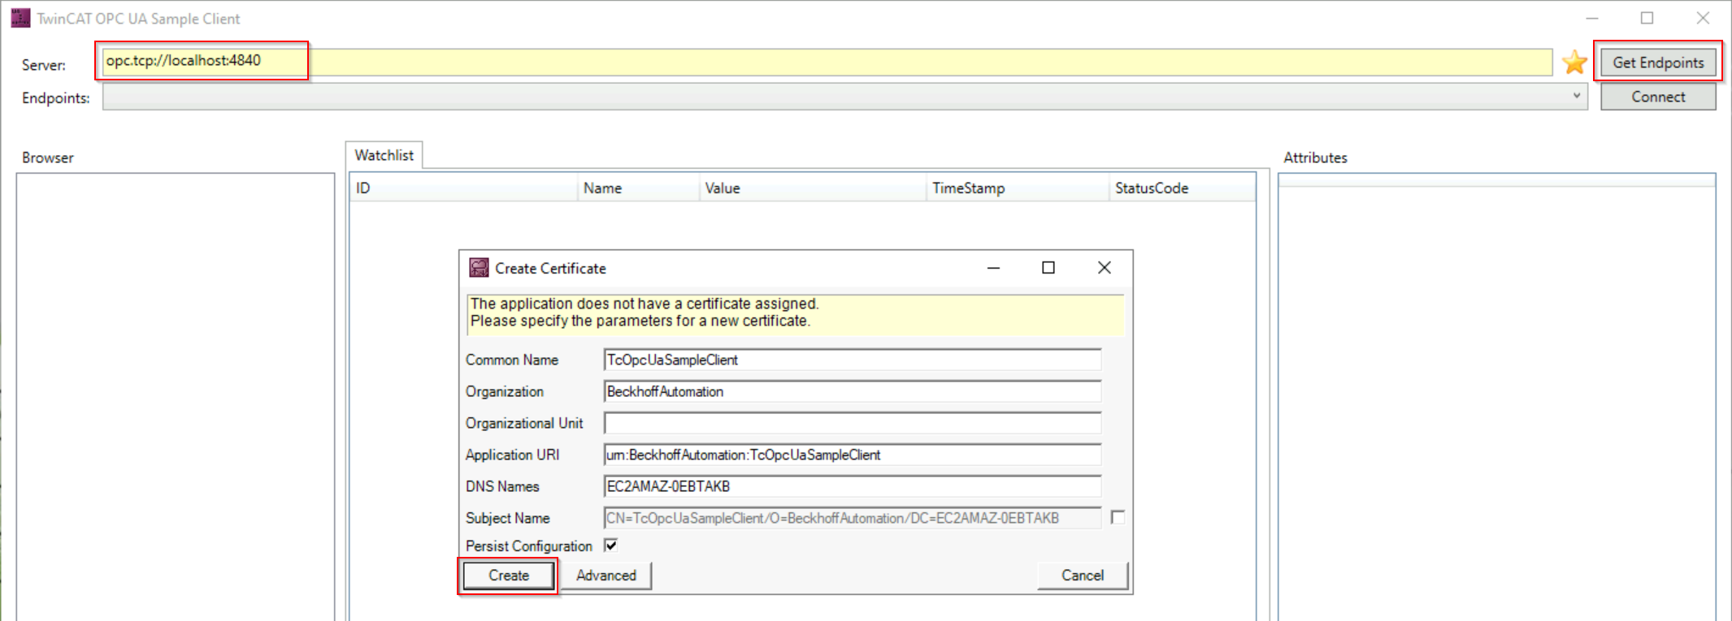Maximize the Create Certificate dialog
The height and width of the screenshot is (621, 1732).
(x=1048, y=268)
